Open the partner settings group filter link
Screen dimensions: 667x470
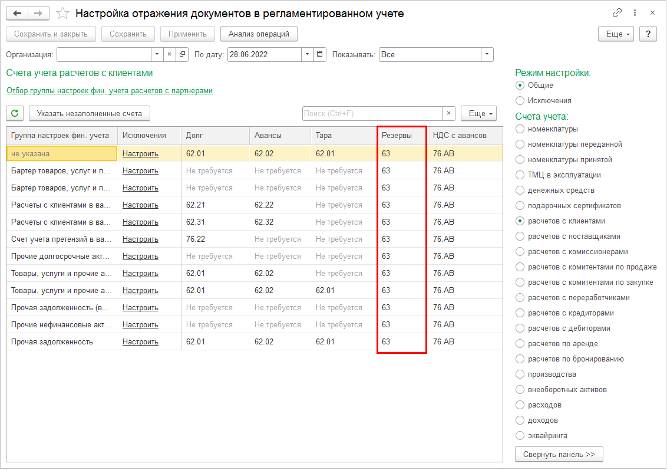pyautogui.click(x=109, y=91)
